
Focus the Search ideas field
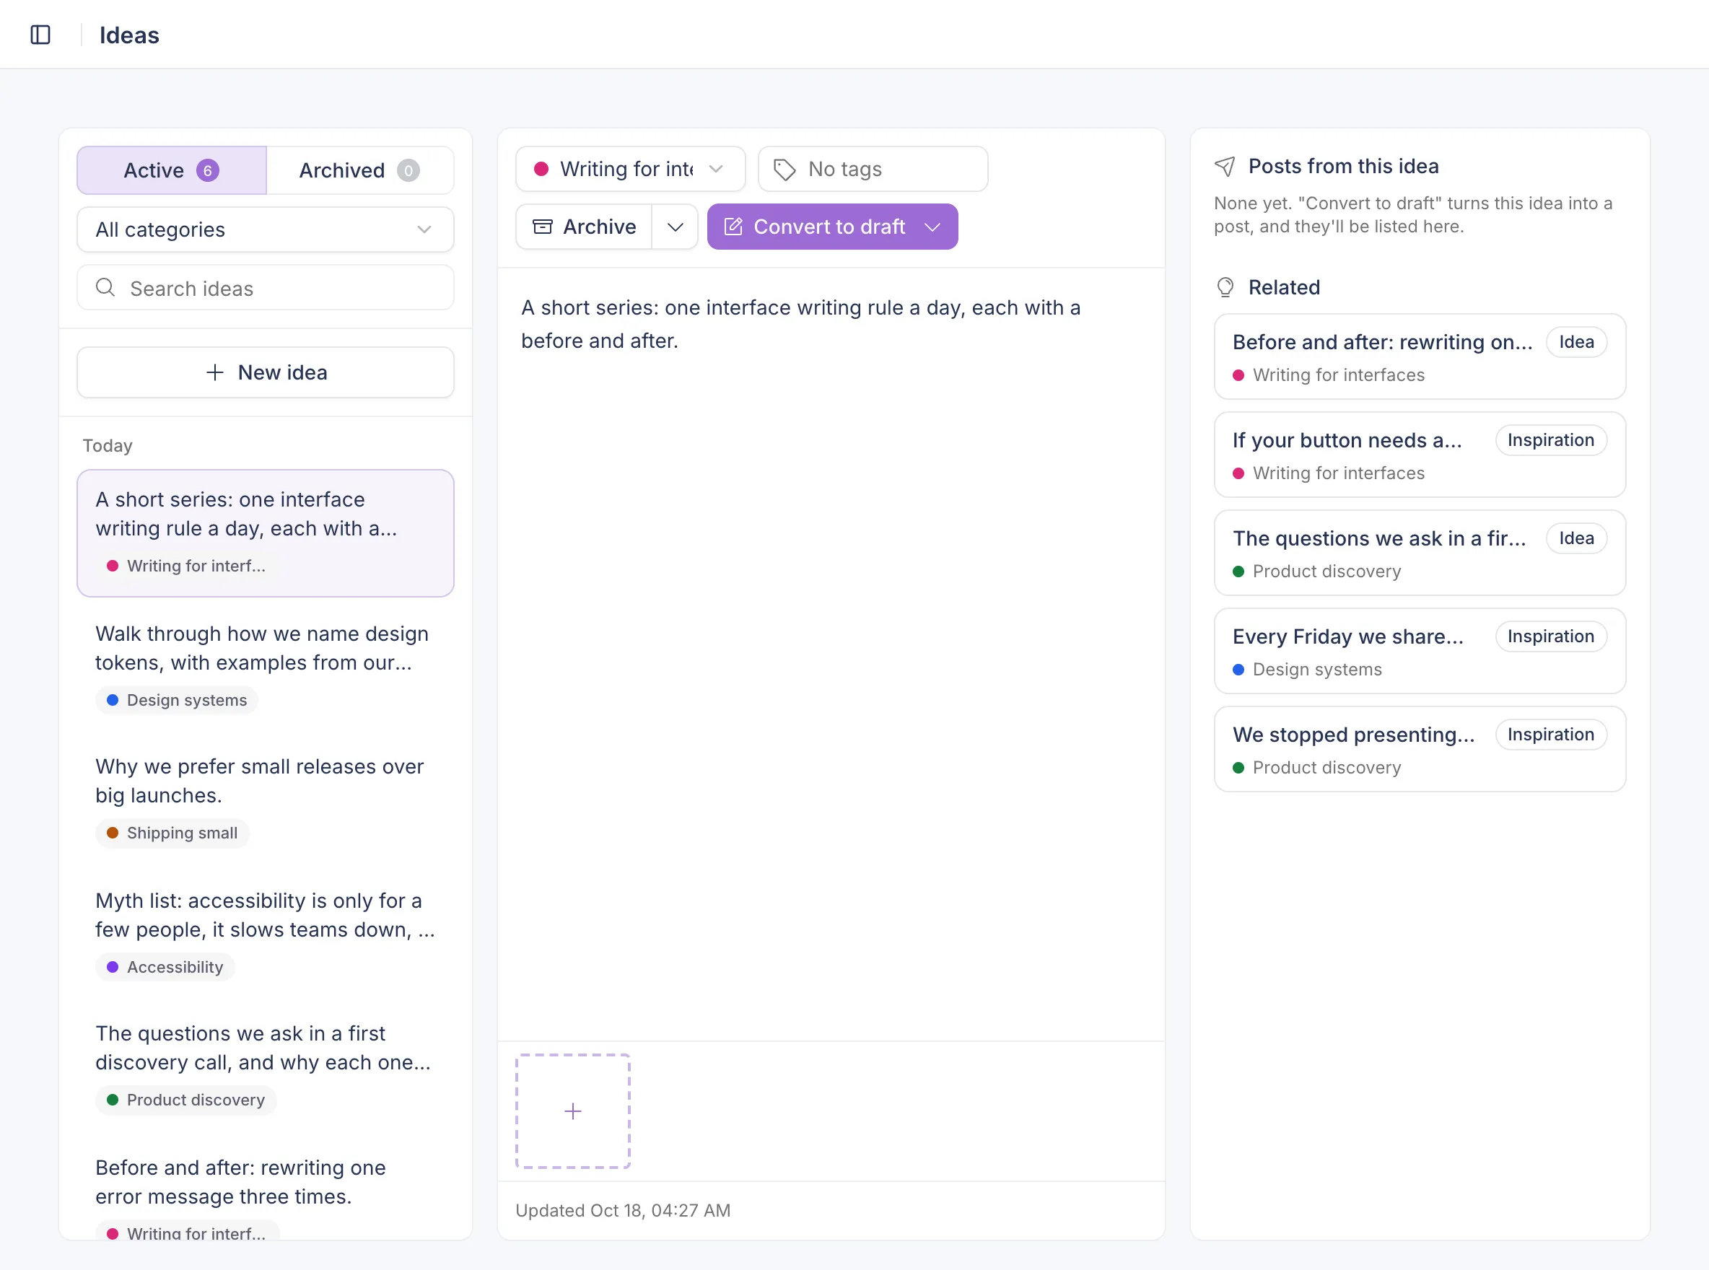pyautogui.click(x=266, y=287)
